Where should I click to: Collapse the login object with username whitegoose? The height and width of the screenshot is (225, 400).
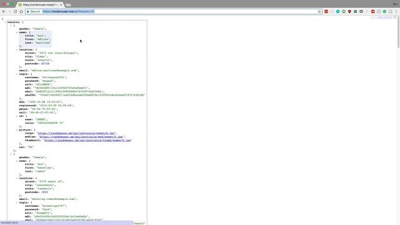pos(17,74)
